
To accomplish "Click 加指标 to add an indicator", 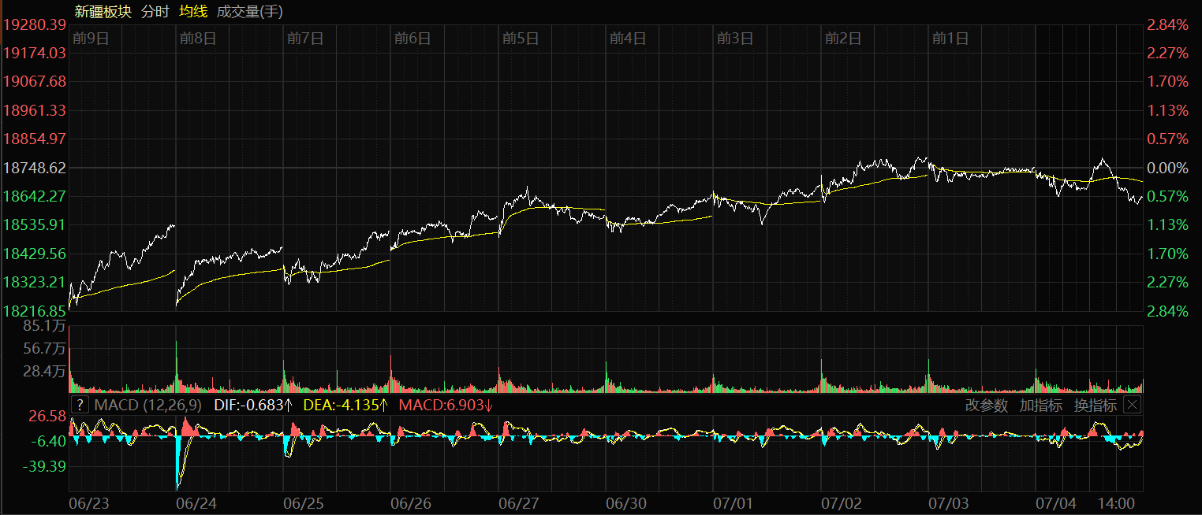I will [1040, 406].
